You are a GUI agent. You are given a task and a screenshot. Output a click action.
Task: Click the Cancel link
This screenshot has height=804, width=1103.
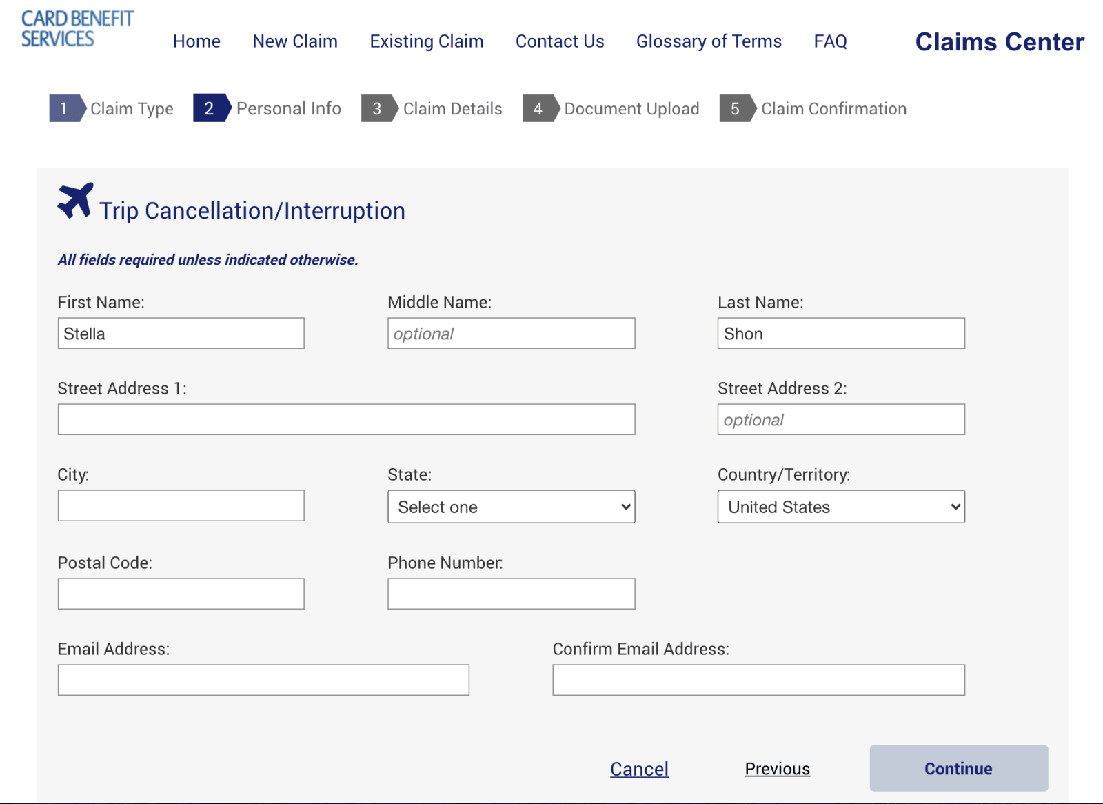pos(639,769)
